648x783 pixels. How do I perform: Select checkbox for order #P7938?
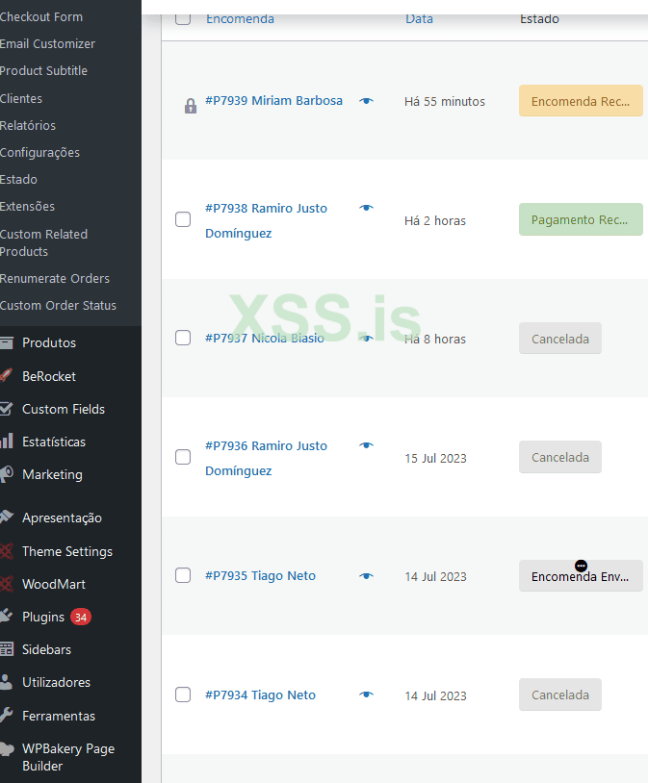point(183,219)
